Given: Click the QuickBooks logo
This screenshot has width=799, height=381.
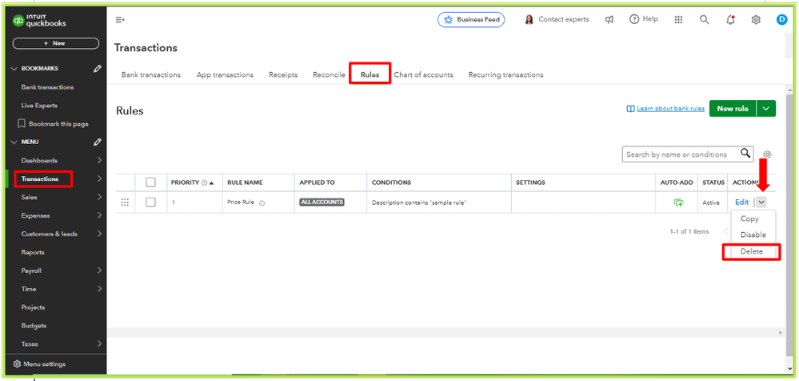Looking at the screenshot, I should point(39,21).
